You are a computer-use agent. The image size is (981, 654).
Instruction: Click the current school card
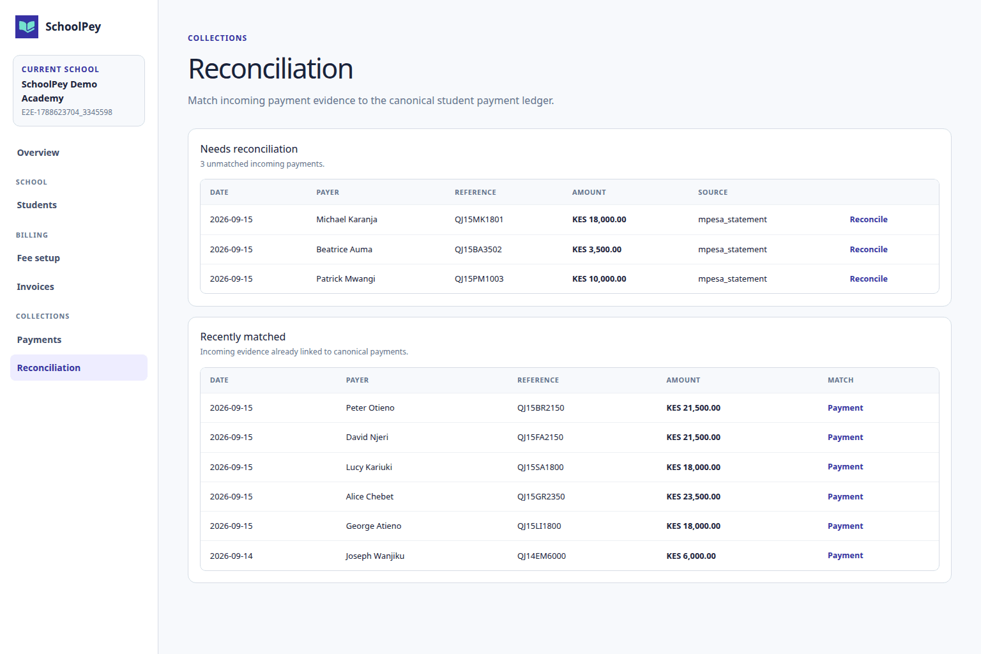[x=79, y=91]
